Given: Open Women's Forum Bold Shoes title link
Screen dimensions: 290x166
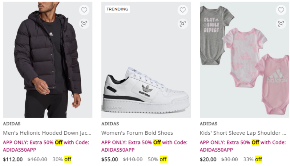Looking at the screenshot, I should [137, 133].
